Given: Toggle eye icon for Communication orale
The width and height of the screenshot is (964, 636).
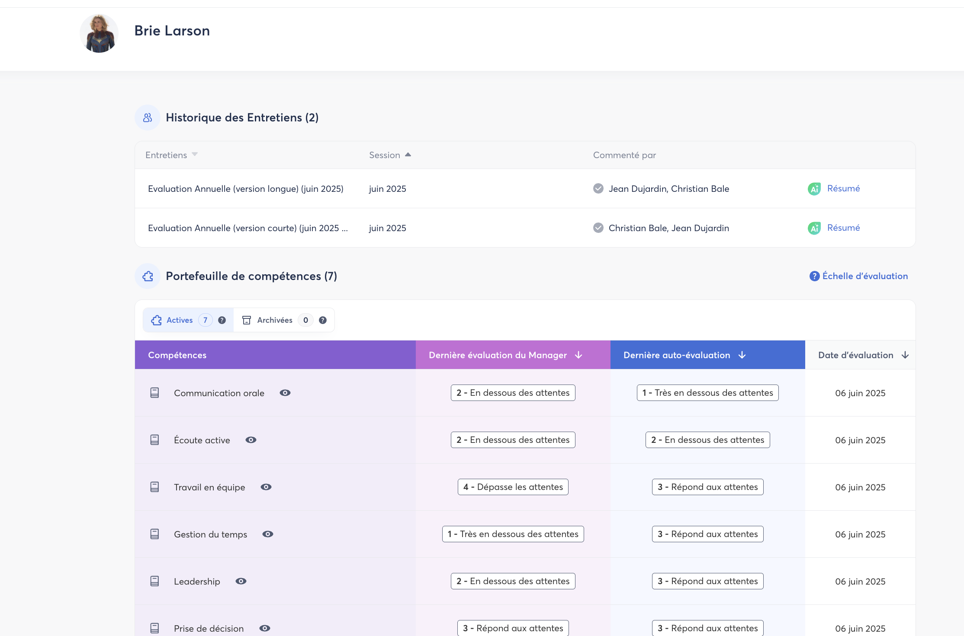Looking at the screenshot, I should 285,393.
